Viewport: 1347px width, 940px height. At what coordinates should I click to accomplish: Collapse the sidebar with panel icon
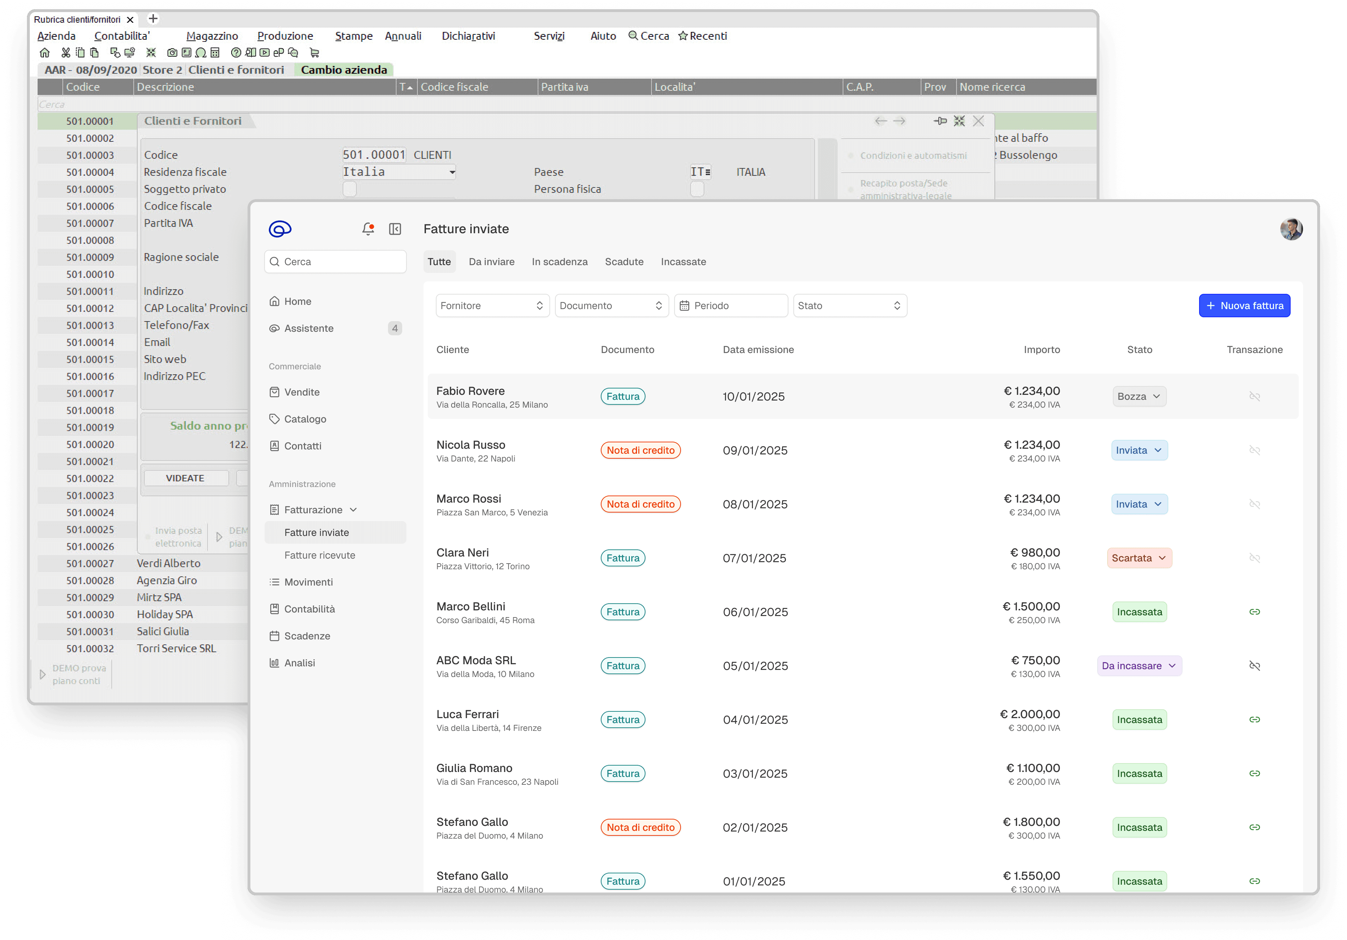point(395,229)
